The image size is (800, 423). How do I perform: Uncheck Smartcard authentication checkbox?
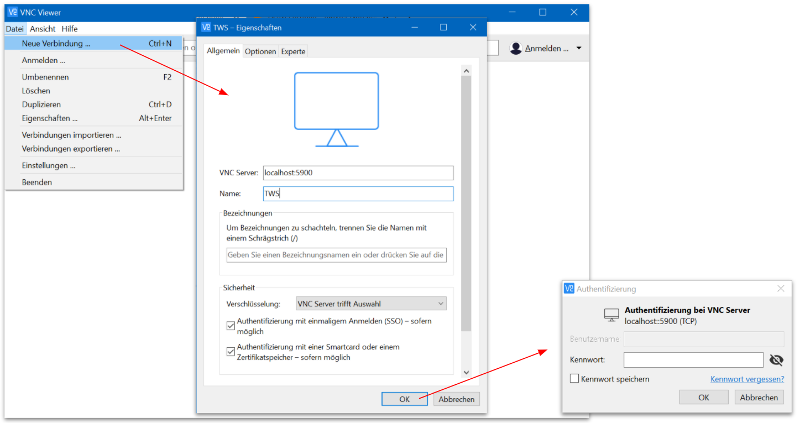click(231, 352)
